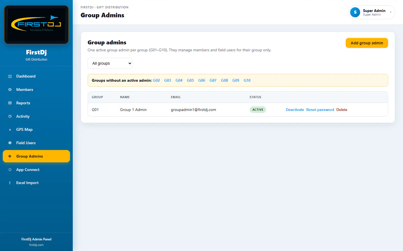This screenshot has width=403, height=251.
Task: Open the GPS Map page
Action: [x=36, y=130]
